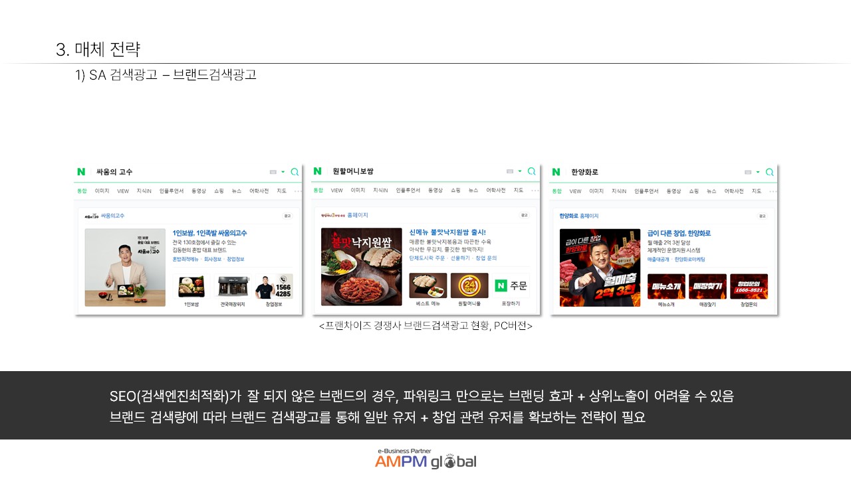Open the 급이 다른 창업, 한양화로 headline link
The width and height of the screenshot is (851, 478).
(x=679, y=233)
